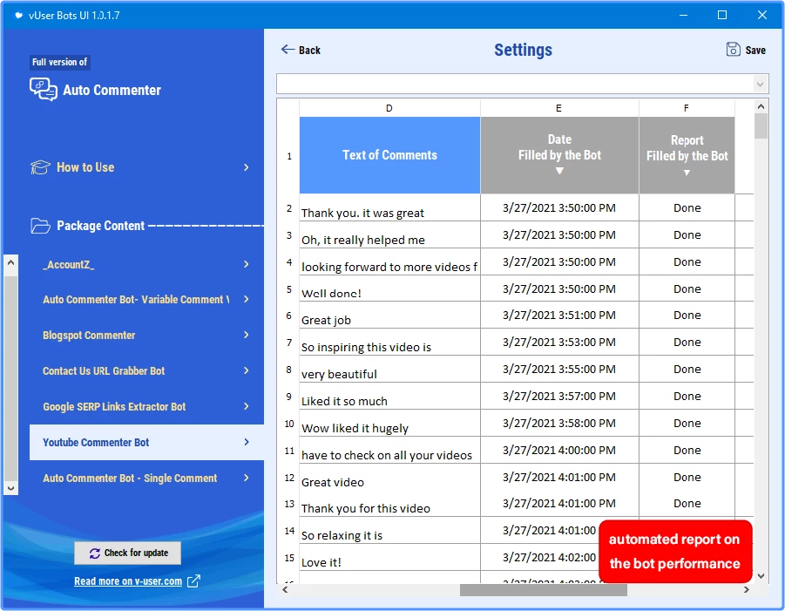785x611 pixels.
Task: Click cell 'have to check on all your videos'
Action: (x=389, y=451)
